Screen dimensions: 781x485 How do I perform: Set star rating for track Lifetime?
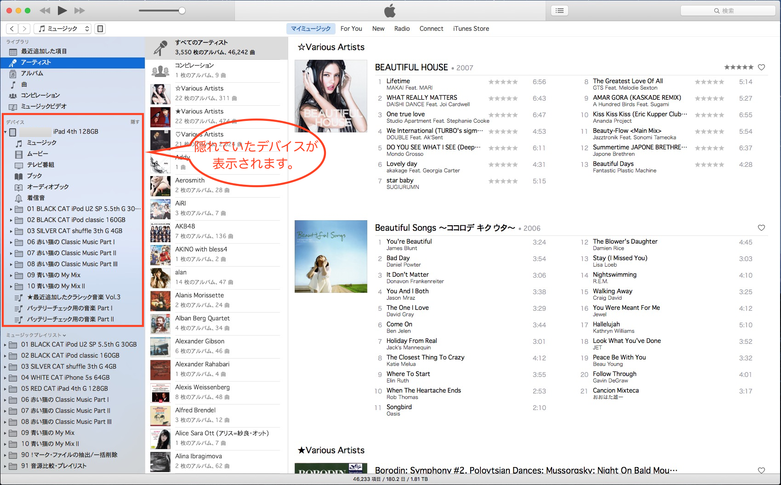[503, 82]
